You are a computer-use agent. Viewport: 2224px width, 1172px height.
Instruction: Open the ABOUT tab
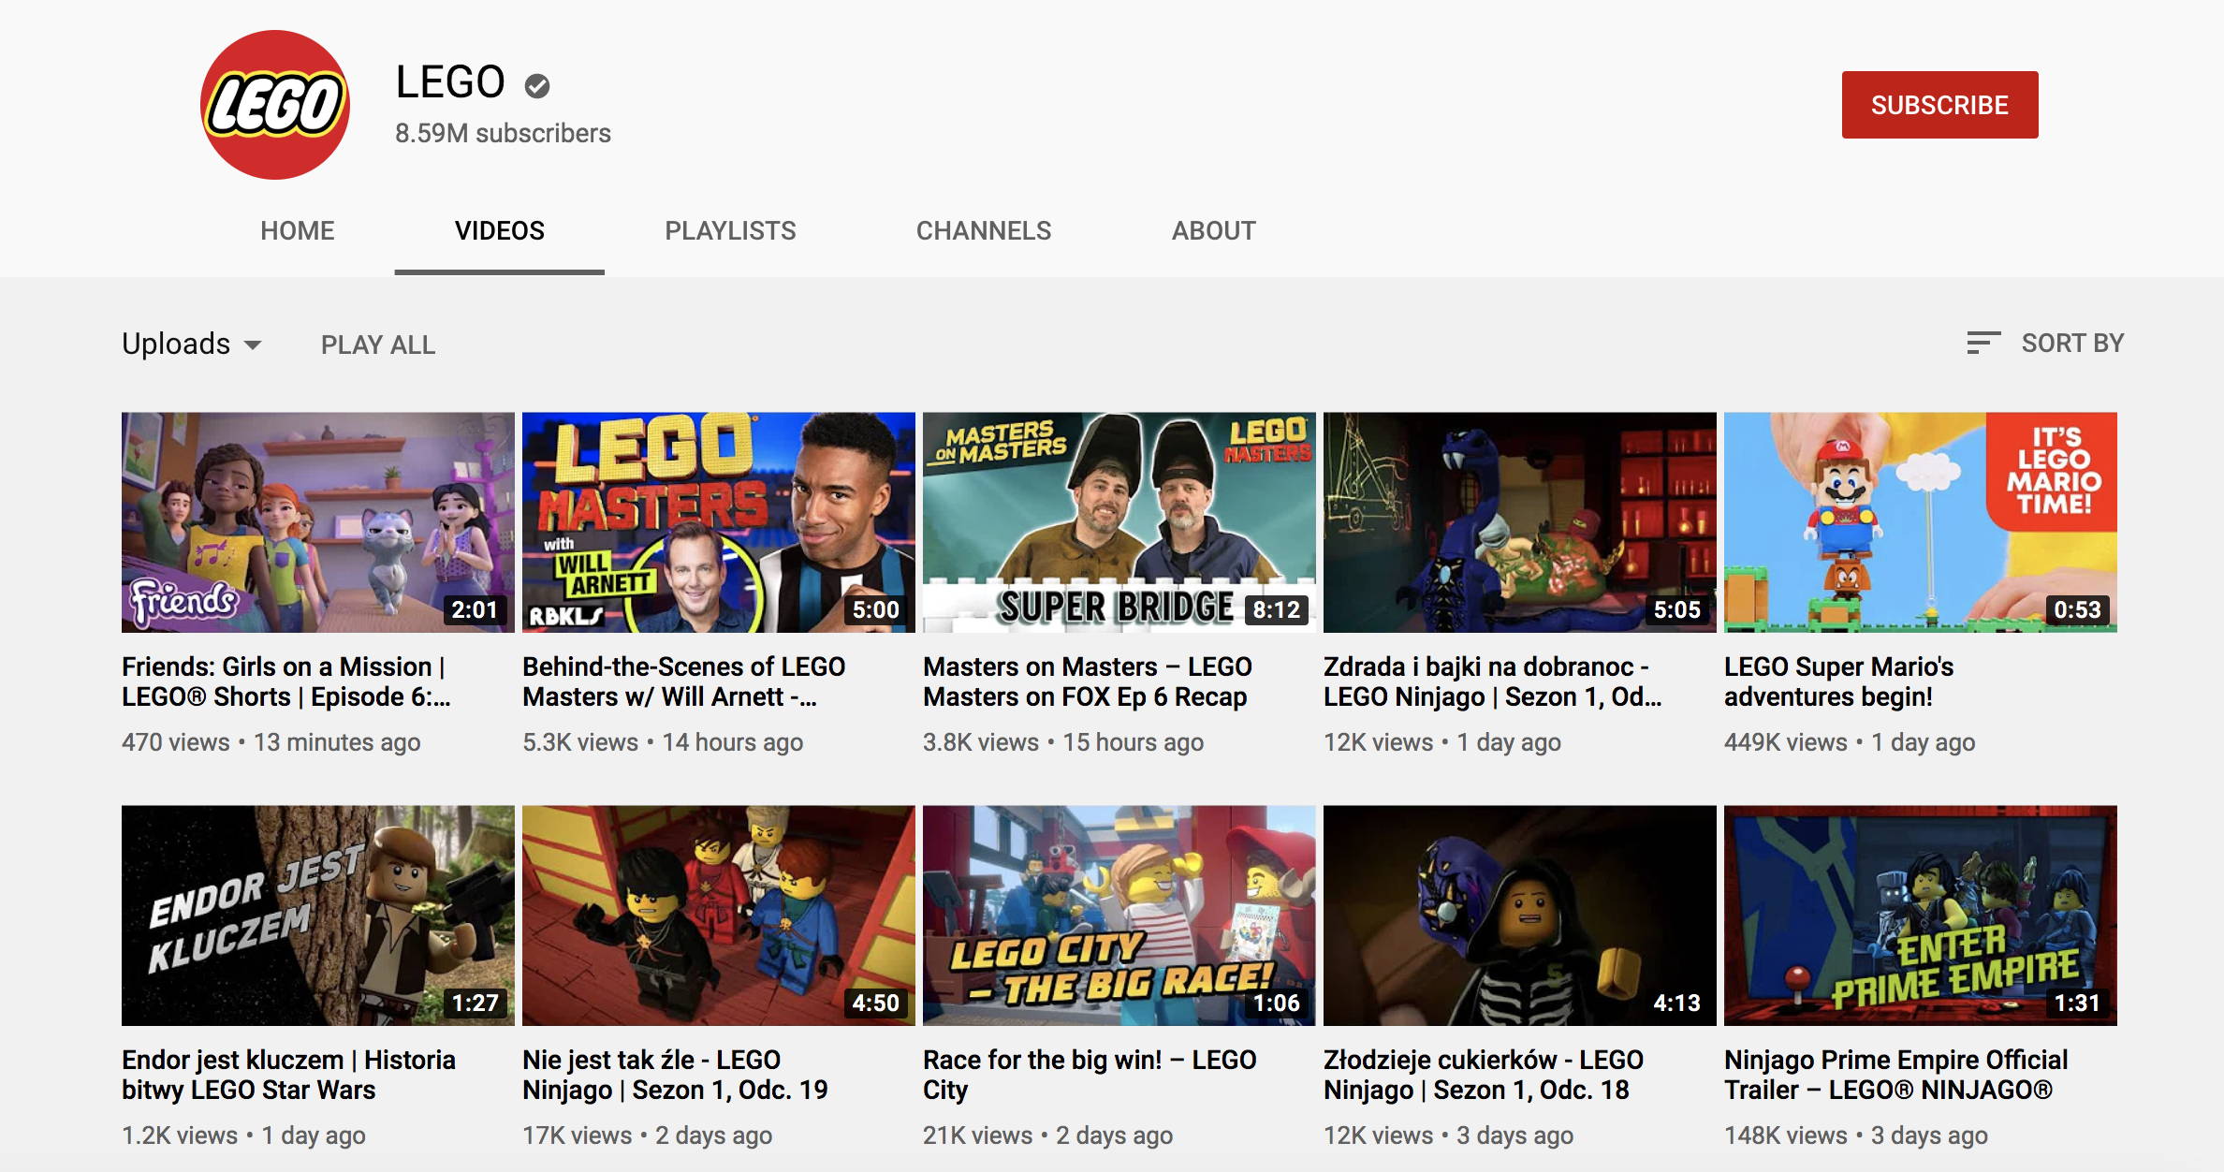coord(1213,230)
